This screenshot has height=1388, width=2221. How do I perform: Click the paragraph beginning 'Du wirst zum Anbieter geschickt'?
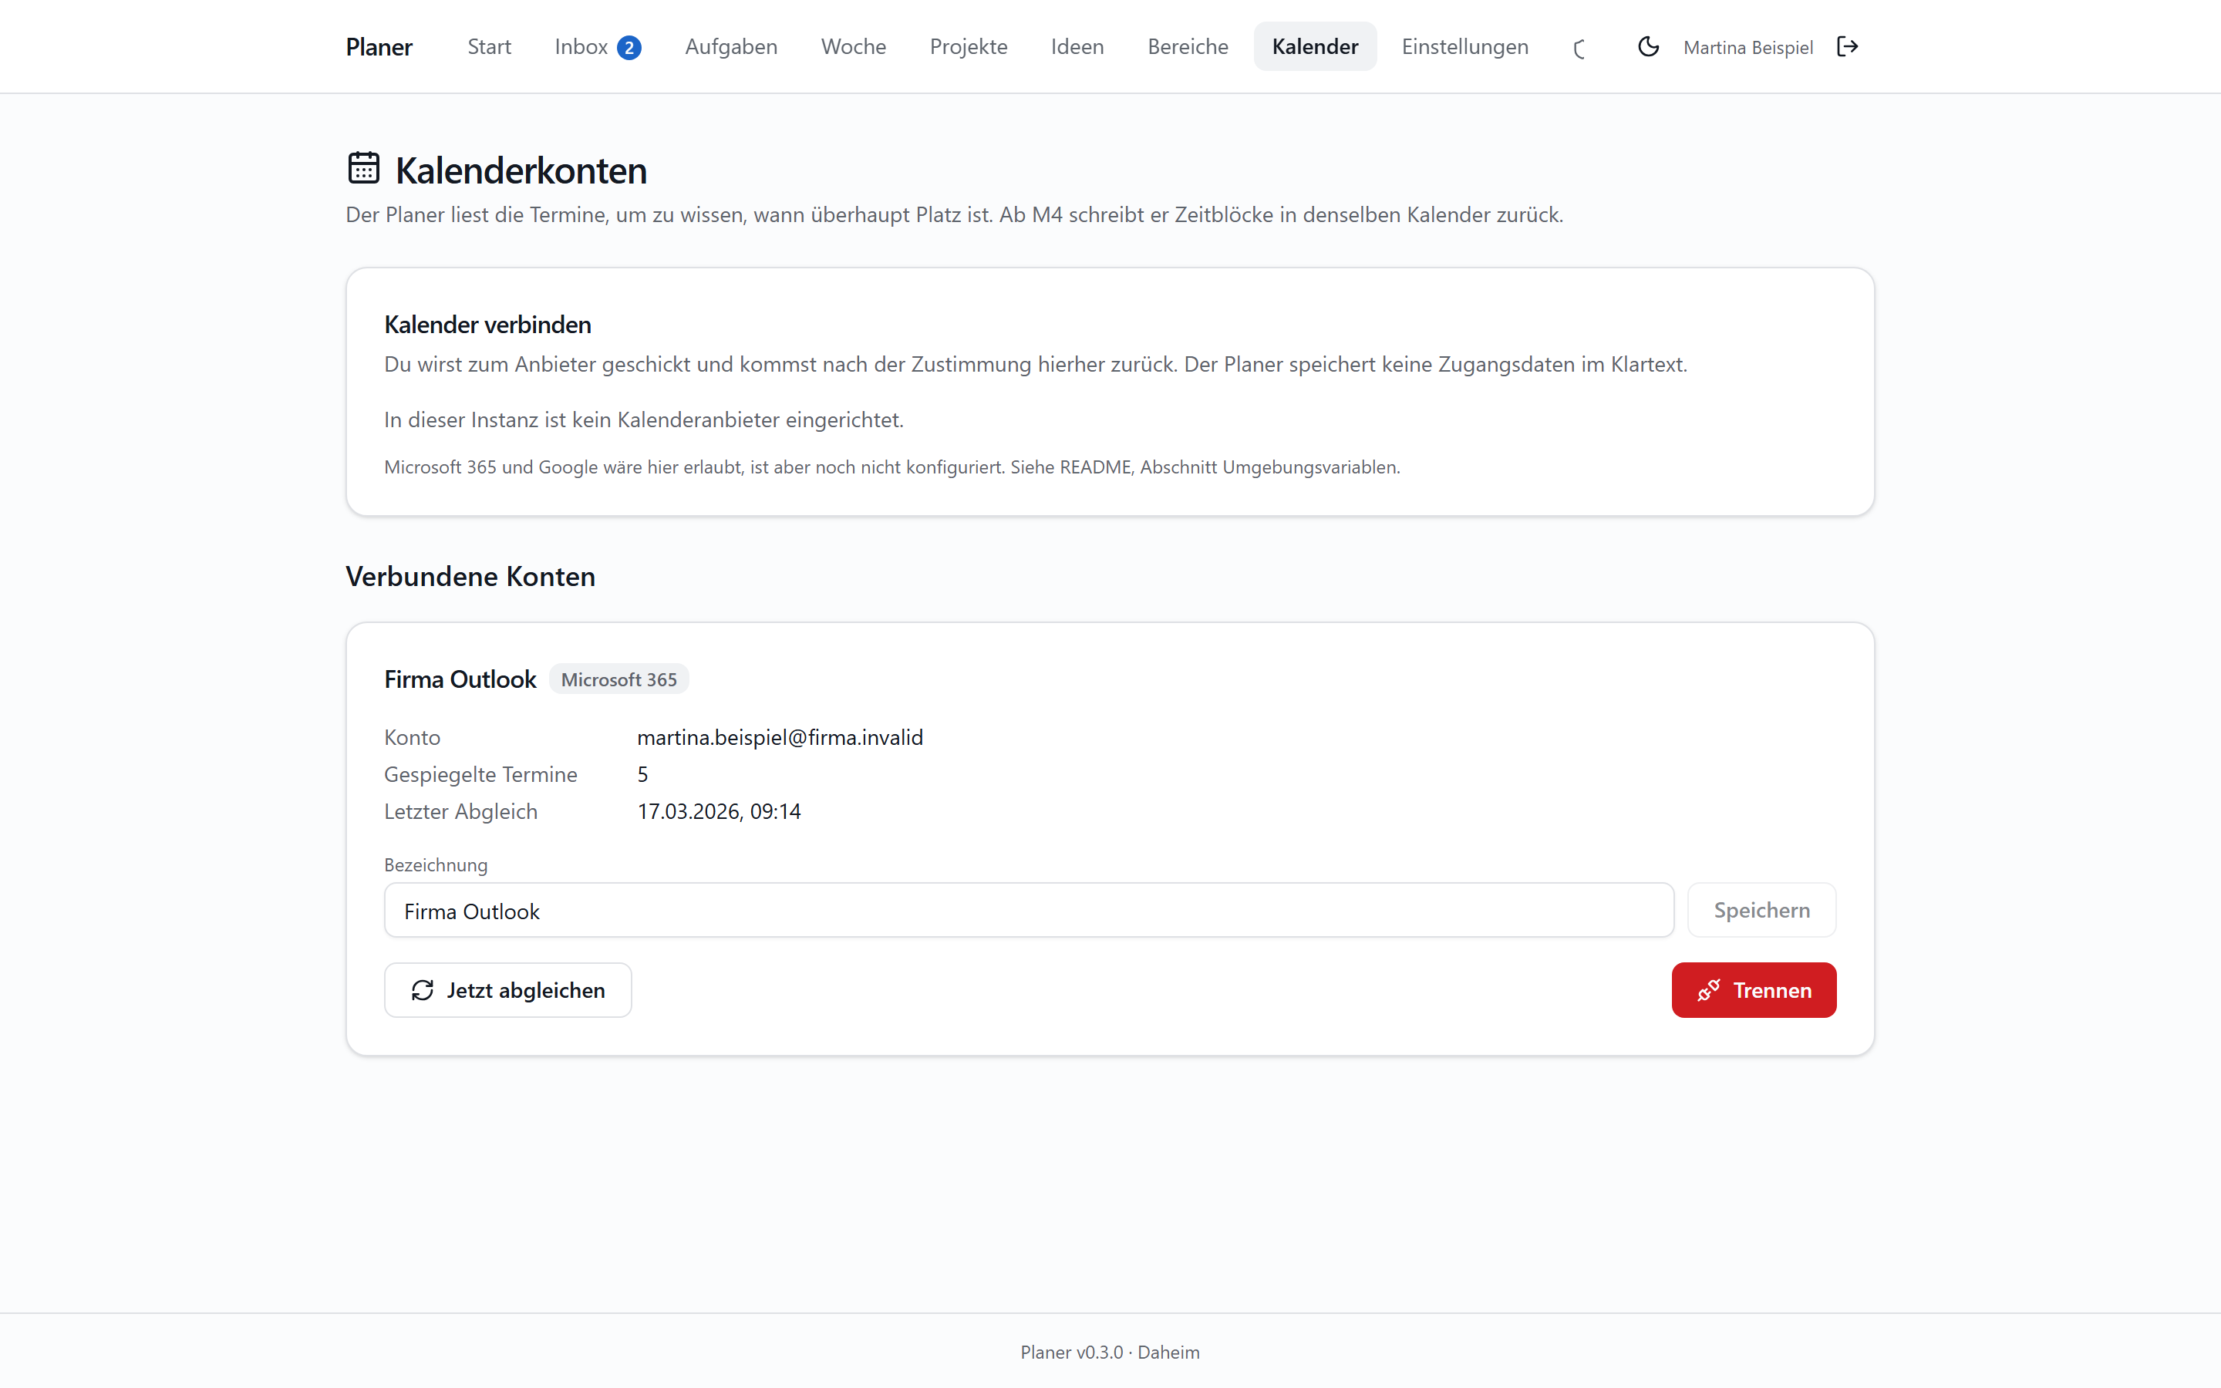(x=1035, y=365)
